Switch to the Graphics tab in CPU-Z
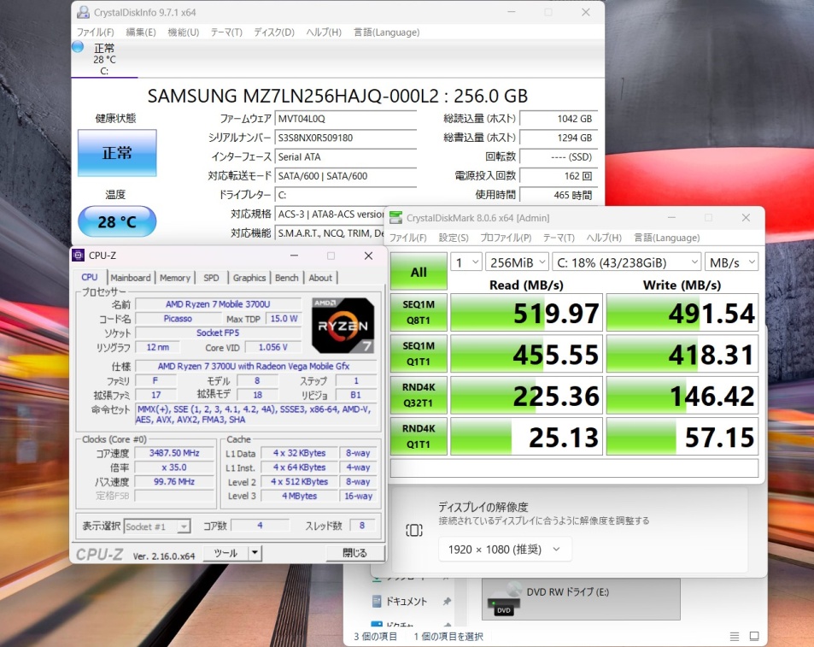814x647 pixels. coord(249,278)
